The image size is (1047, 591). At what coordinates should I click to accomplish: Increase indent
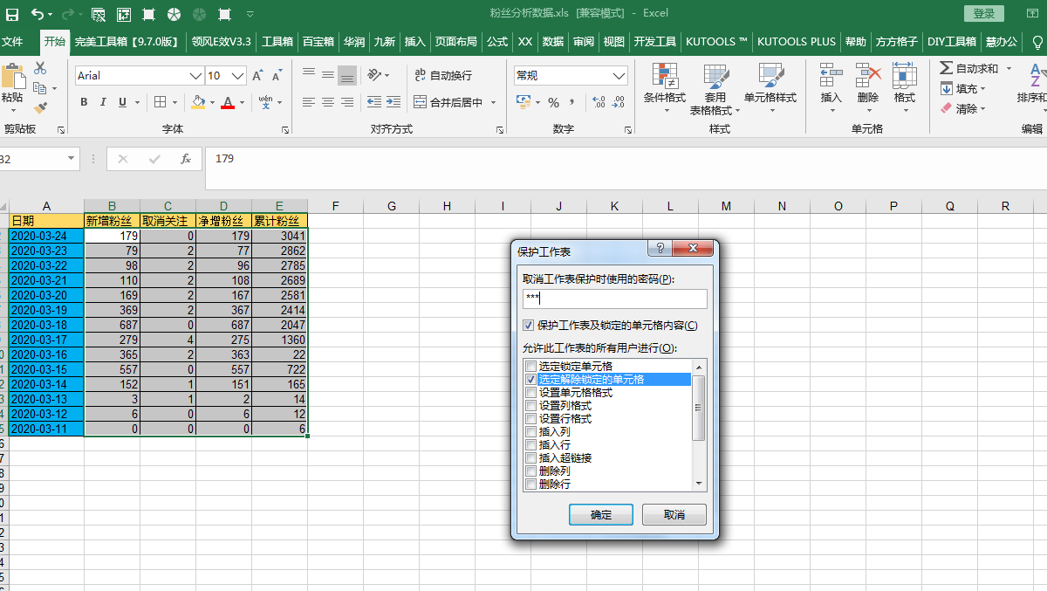coord(393,102)
